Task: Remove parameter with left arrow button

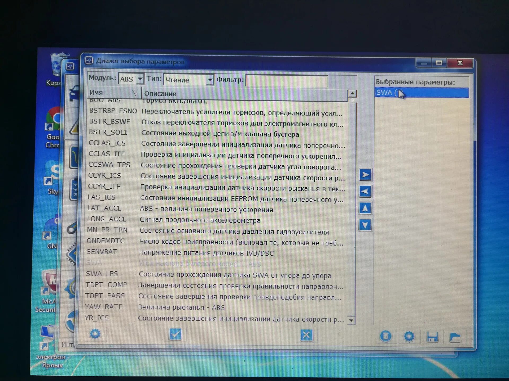Action: (x=365, y=191)
